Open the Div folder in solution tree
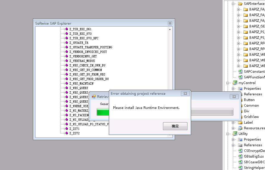265x170 pixels. pos(247,111)
